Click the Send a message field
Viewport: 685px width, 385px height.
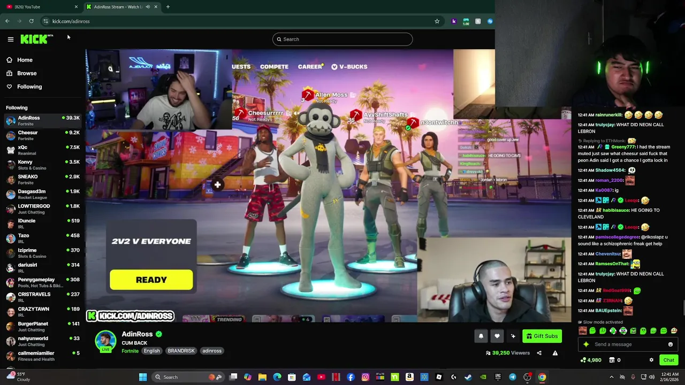click(x=627, y=344)
